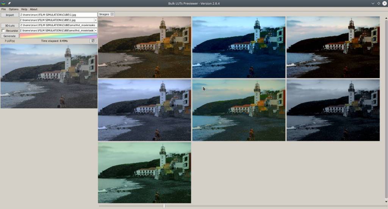Click the copy icon beside Time elapsed
The width and height of the screenshot is (388, 209).
(92, 41)
